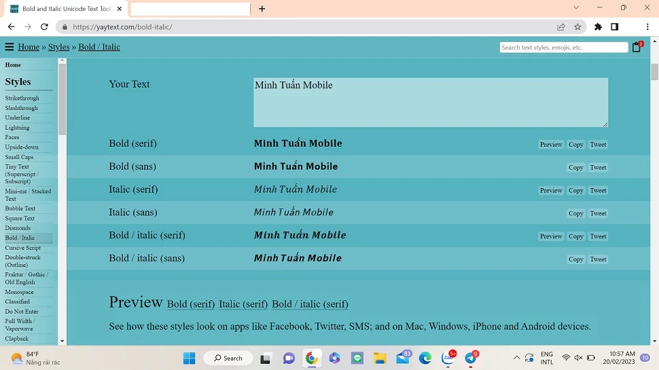Copy the Bold (serif) text
Screen dimensions: 659x370
575,145
